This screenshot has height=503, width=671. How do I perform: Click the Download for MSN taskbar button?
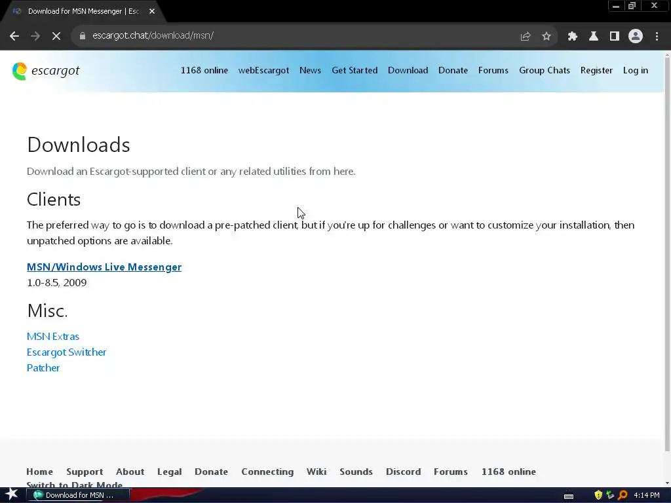(x=78, y=495)
